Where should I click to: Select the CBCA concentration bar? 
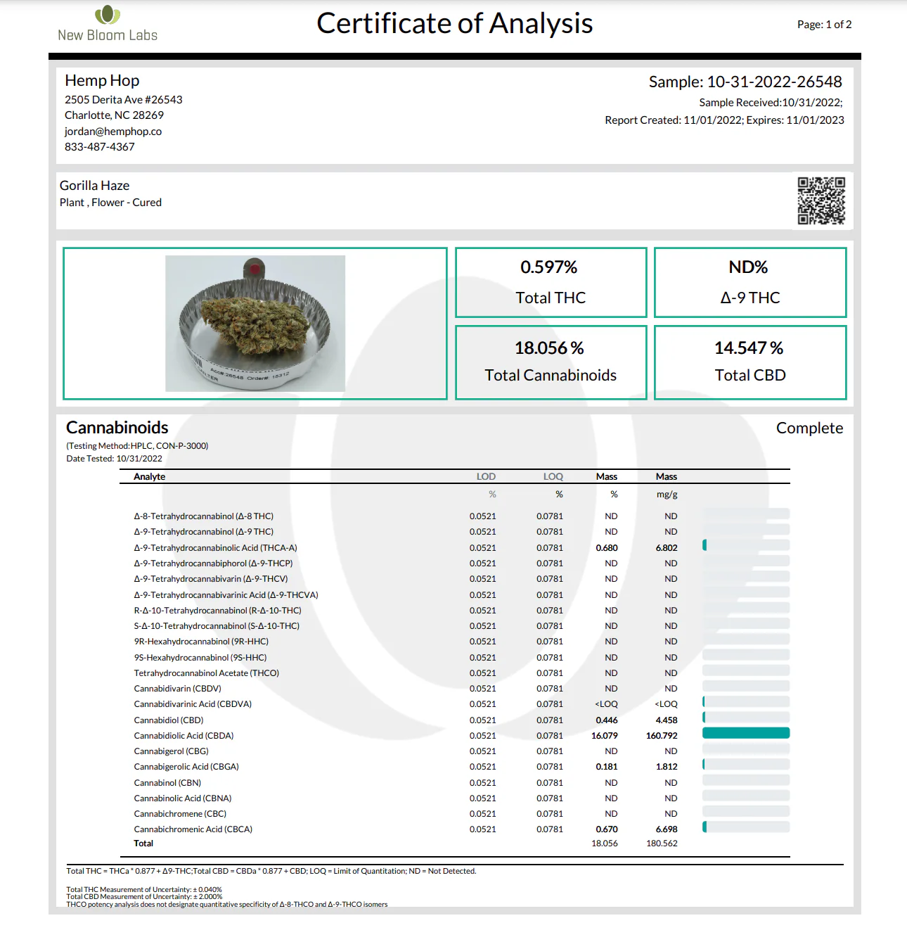(746, 827)
